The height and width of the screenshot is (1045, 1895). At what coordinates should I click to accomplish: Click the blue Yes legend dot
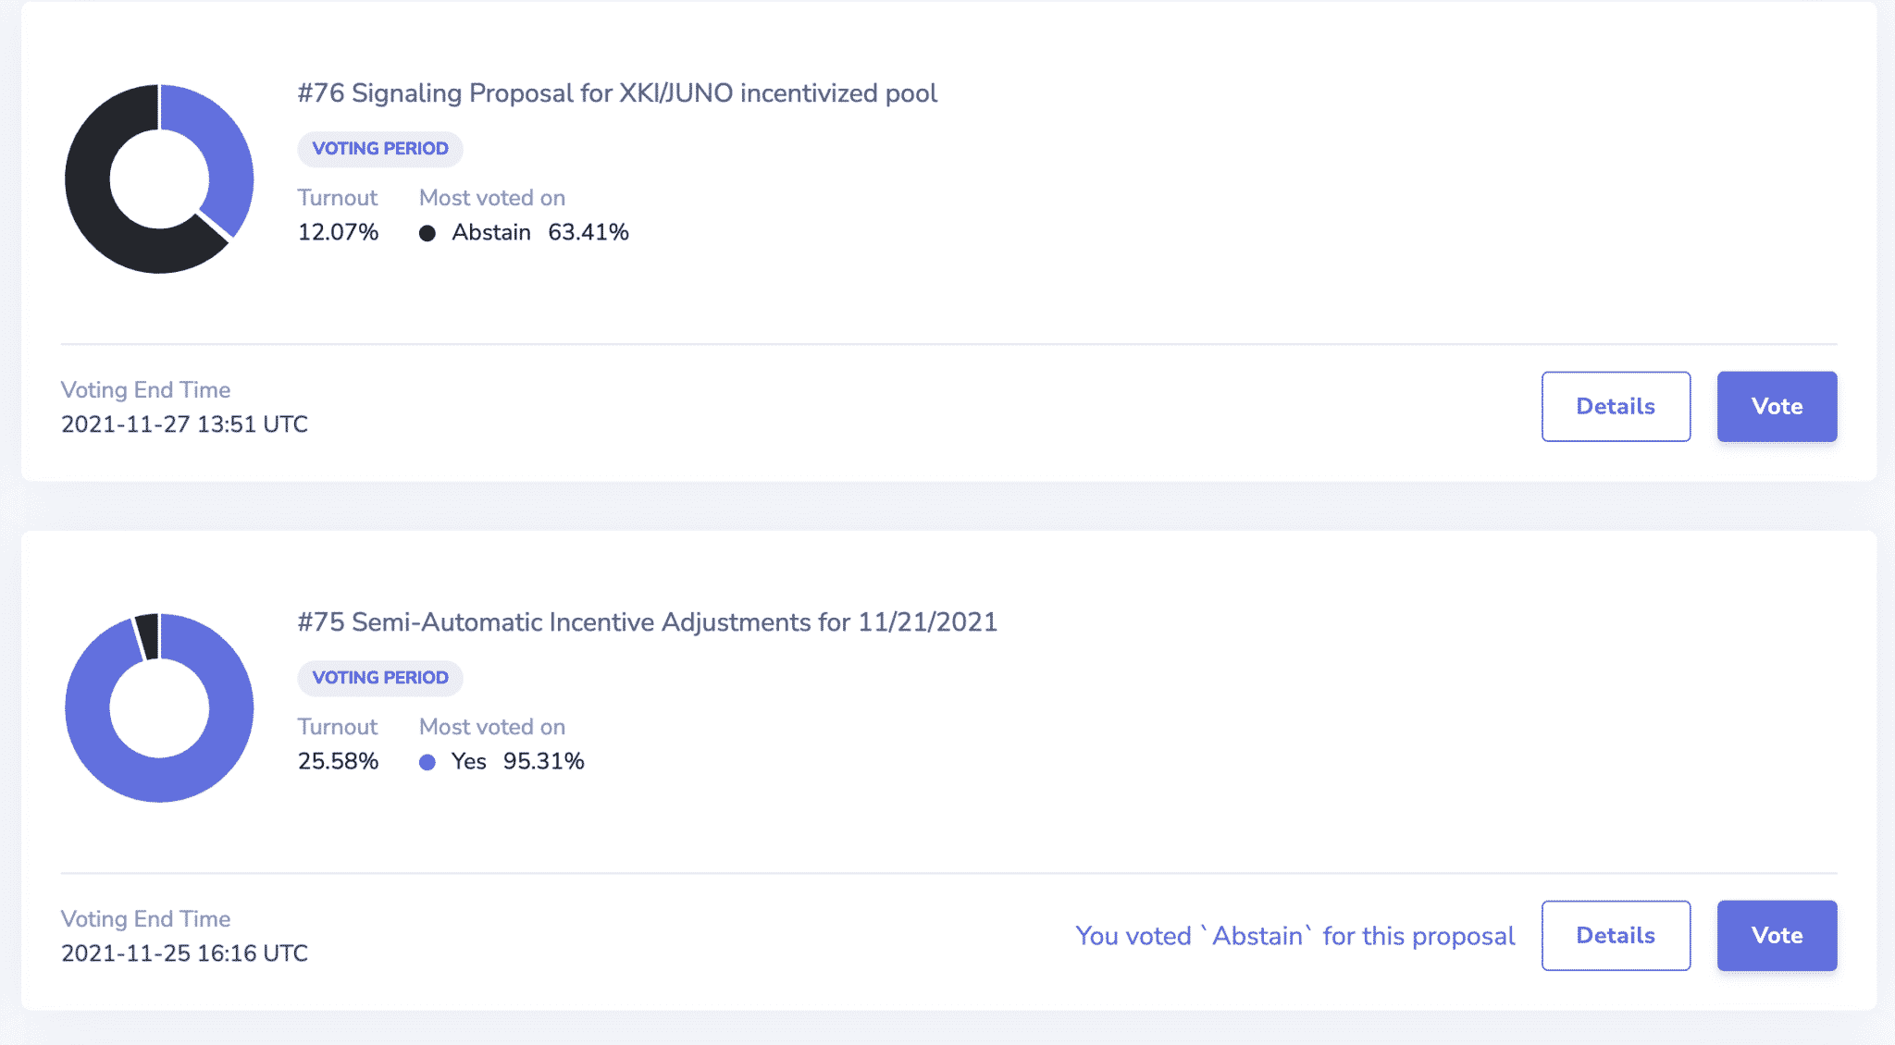(x=427, y=762)
